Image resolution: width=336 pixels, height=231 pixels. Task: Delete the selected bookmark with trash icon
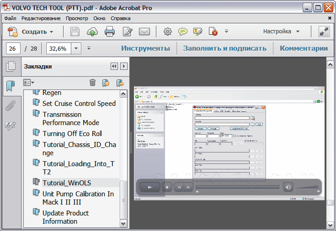(x=92, y=83)
